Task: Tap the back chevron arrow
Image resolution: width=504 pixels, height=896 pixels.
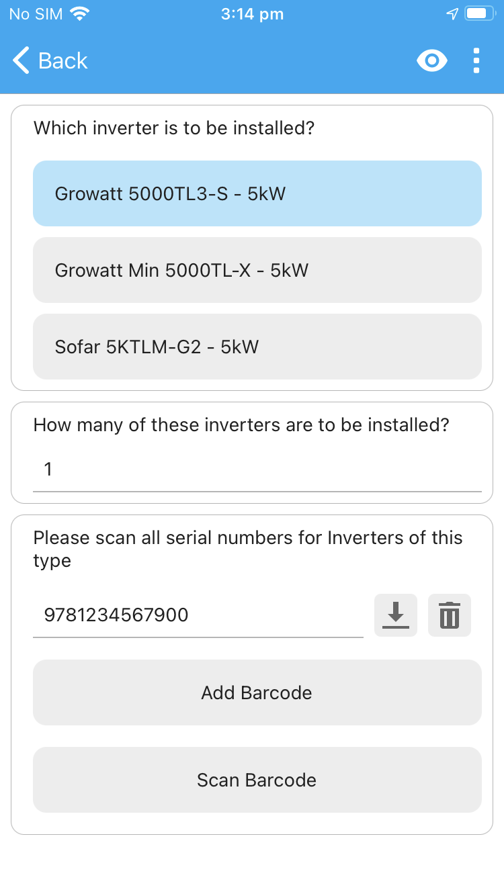Action: (x=21, y=60)
